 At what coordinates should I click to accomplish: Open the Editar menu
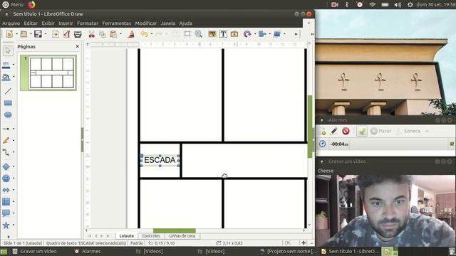(31, 23)
